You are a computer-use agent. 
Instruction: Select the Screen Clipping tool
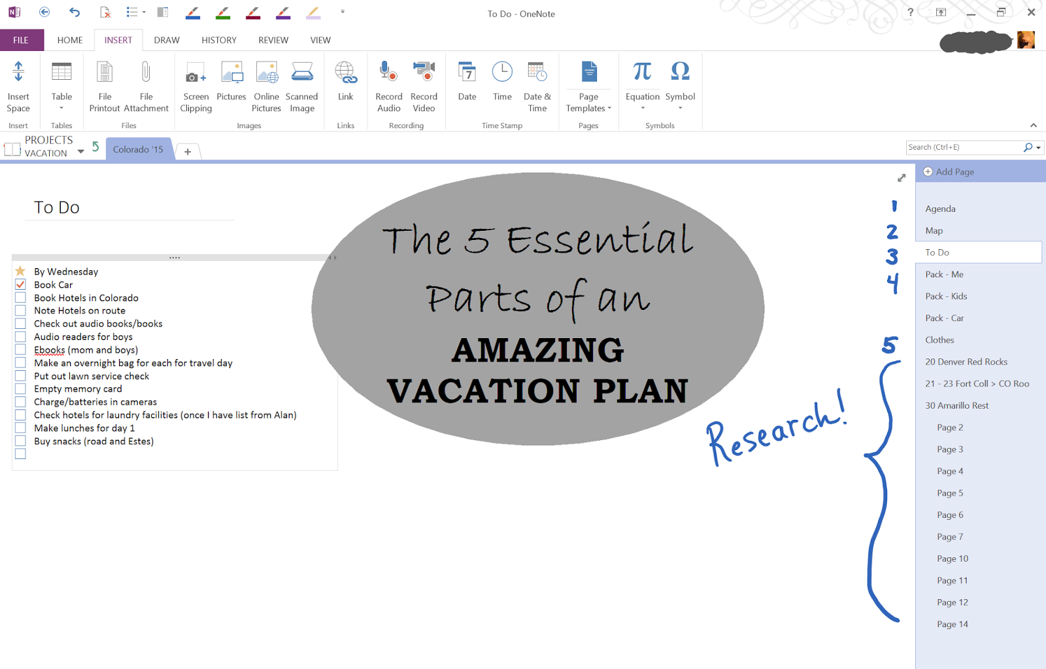[x=195, y=86]
